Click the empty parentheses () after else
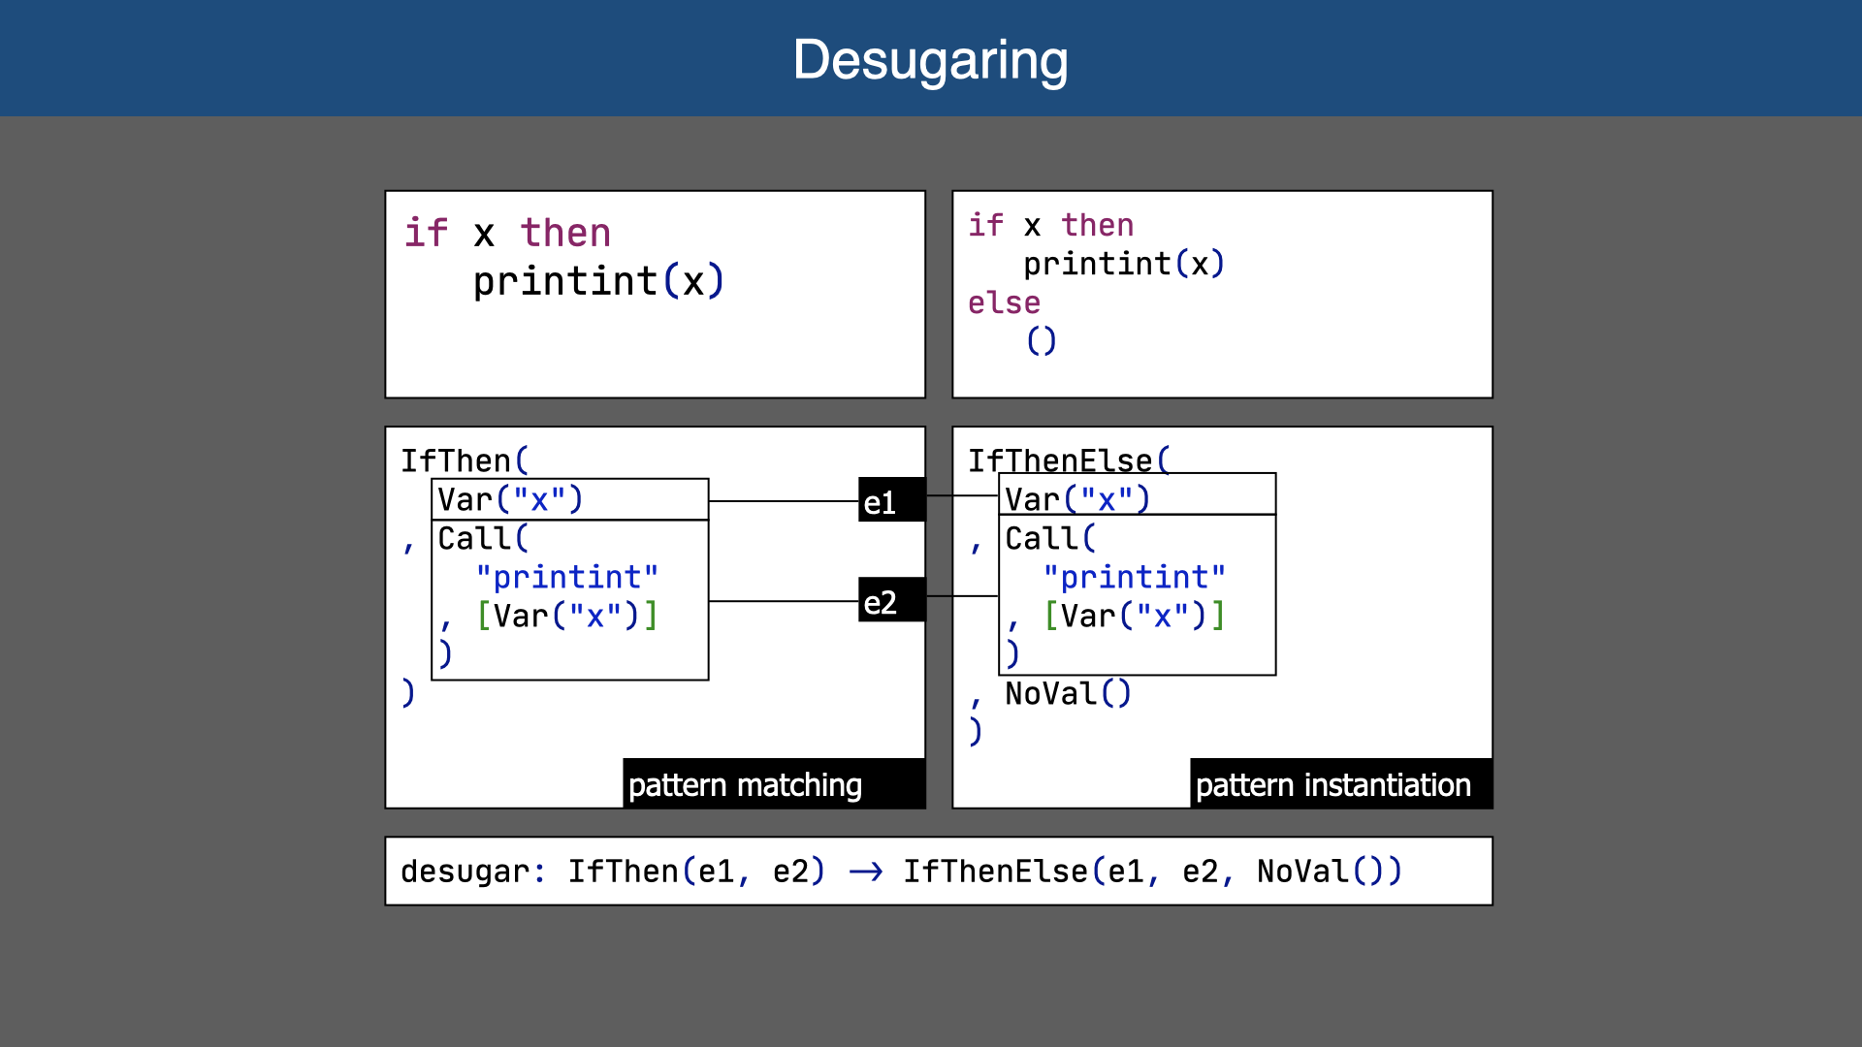 [1041, 341]
